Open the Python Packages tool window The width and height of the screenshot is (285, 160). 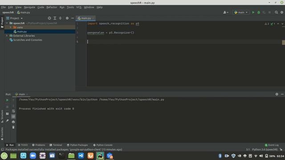point(77,145)
